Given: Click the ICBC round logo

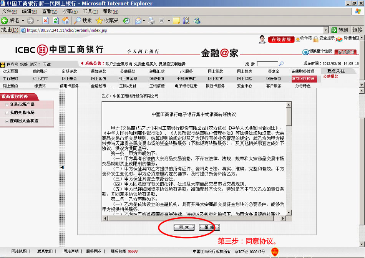Looking at the screenshot, I should [42, 50].
